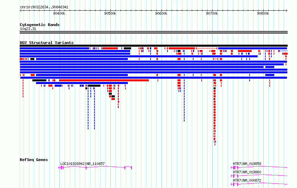Image resolution: width=297 pixels, height=188 pixels.
Task: Select the long red first-row variant between 90600k and 90700k
Action: click(182, 48)
